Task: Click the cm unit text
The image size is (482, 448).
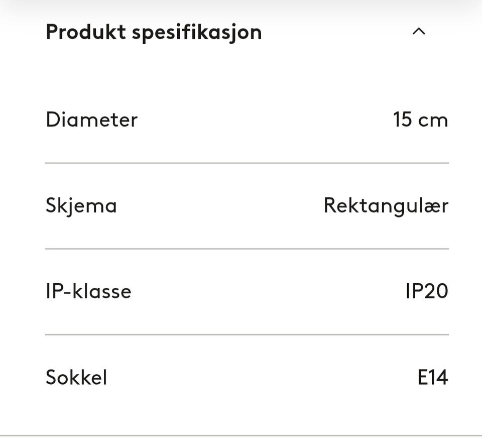Action: [x=433, y=121]
